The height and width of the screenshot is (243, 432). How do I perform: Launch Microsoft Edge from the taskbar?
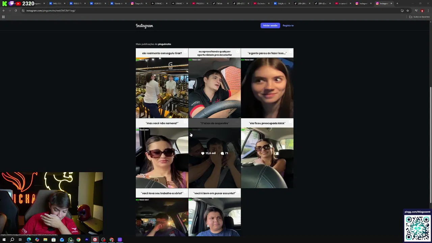coord(29,240)
